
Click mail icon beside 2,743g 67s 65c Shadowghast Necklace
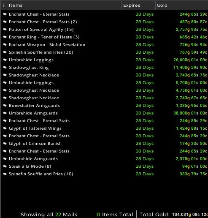(5, 98)
